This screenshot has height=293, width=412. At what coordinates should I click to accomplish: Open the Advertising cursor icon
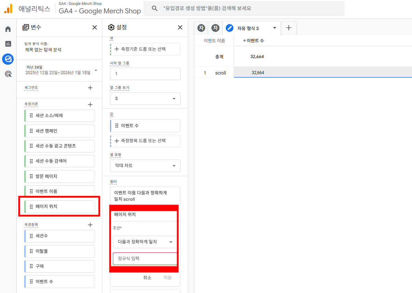[8, 74]
